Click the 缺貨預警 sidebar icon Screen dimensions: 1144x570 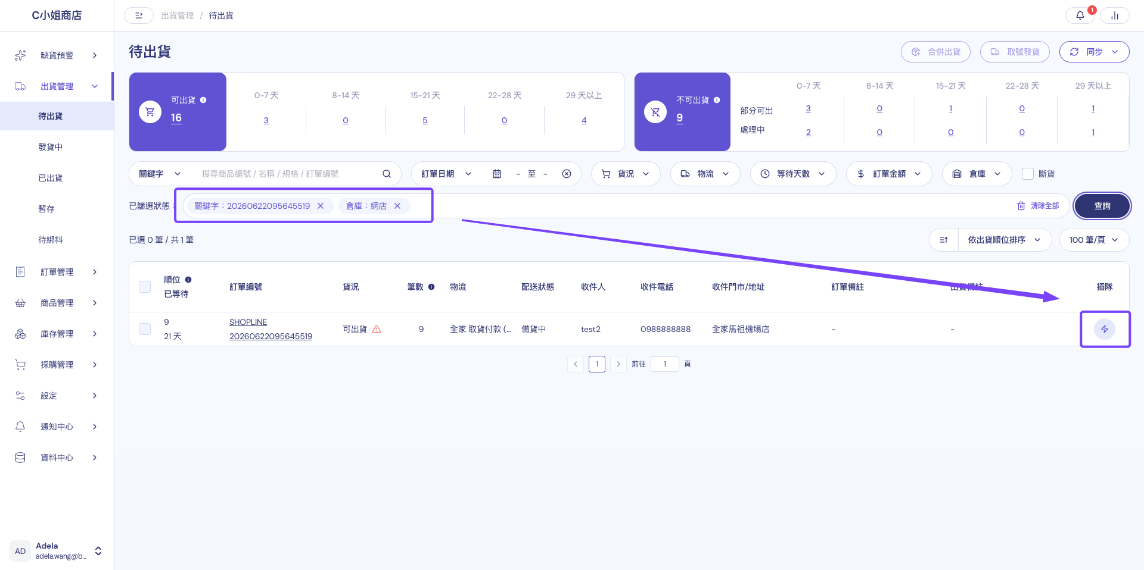20,55
